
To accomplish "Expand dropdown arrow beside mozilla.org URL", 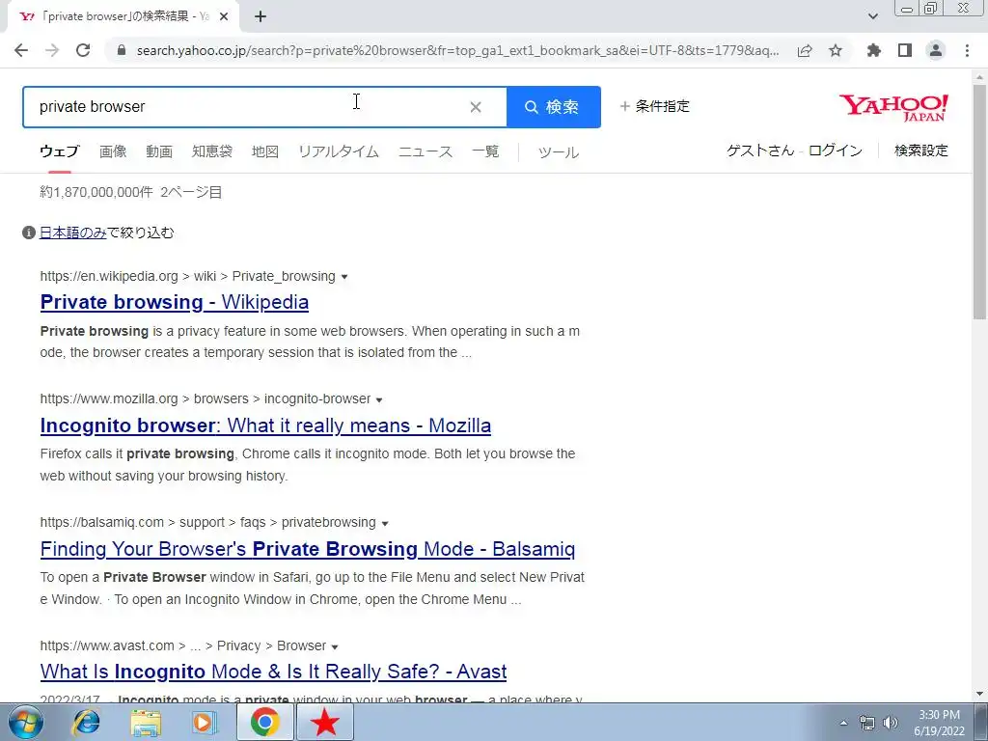I will tap(379, 399).
